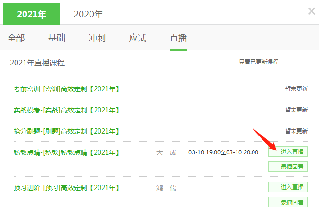Switch to the 2020年 year tab
The image size is (319, 216).
pos(88,14)
